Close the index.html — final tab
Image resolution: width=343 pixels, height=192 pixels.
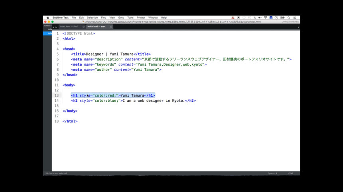[x=84, y=27]
